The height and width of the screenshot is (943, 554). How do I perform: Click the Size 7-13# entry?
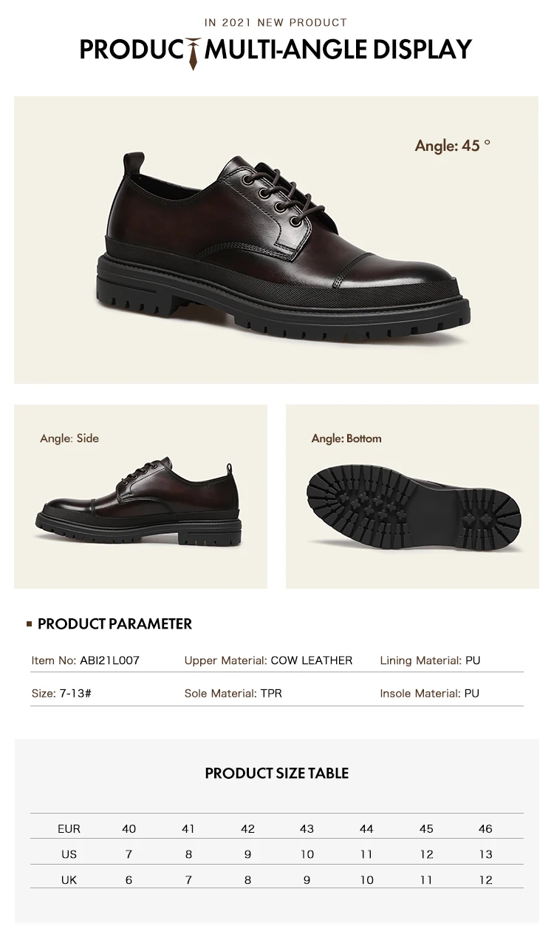click(61, 693)
